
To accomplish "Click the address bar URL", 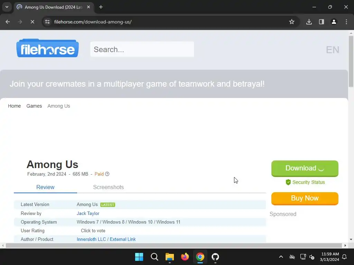I will pos(93,22).
